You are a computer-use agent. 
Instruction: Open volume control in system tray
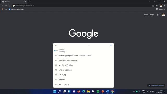[150, 91]
